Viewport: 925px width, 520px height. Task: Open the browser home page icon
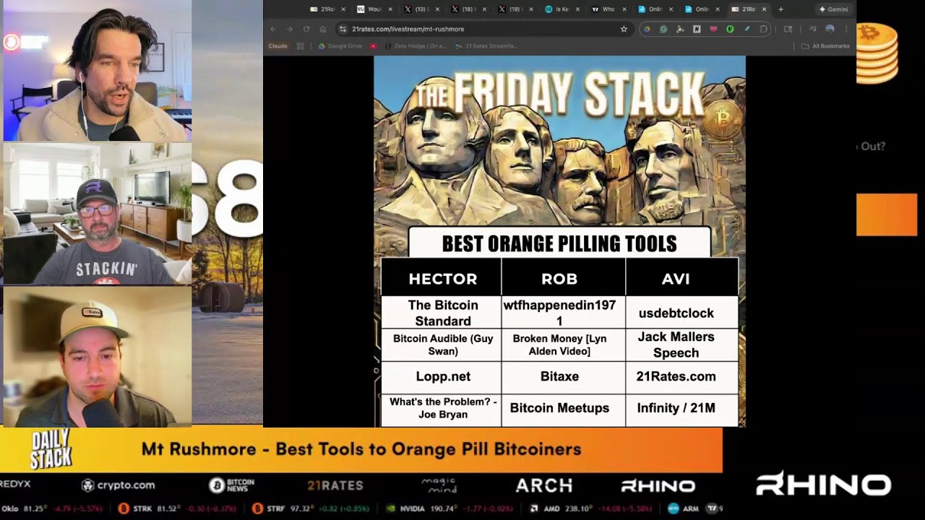pyautogui.click(x=323, y=29)
